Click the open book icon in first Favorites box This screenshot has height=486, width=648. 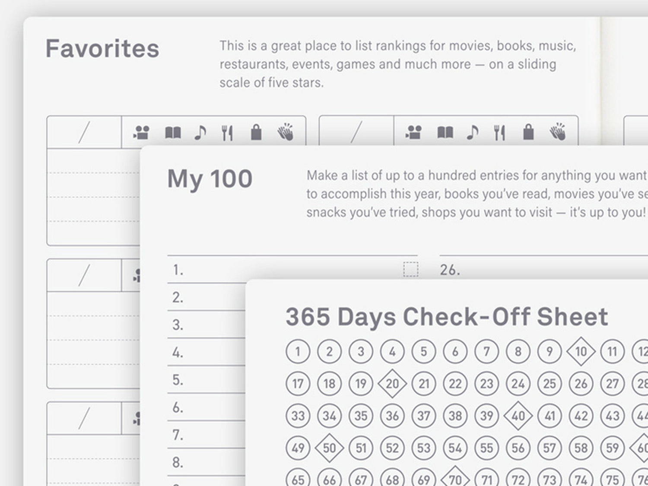(x=173, y=133)
